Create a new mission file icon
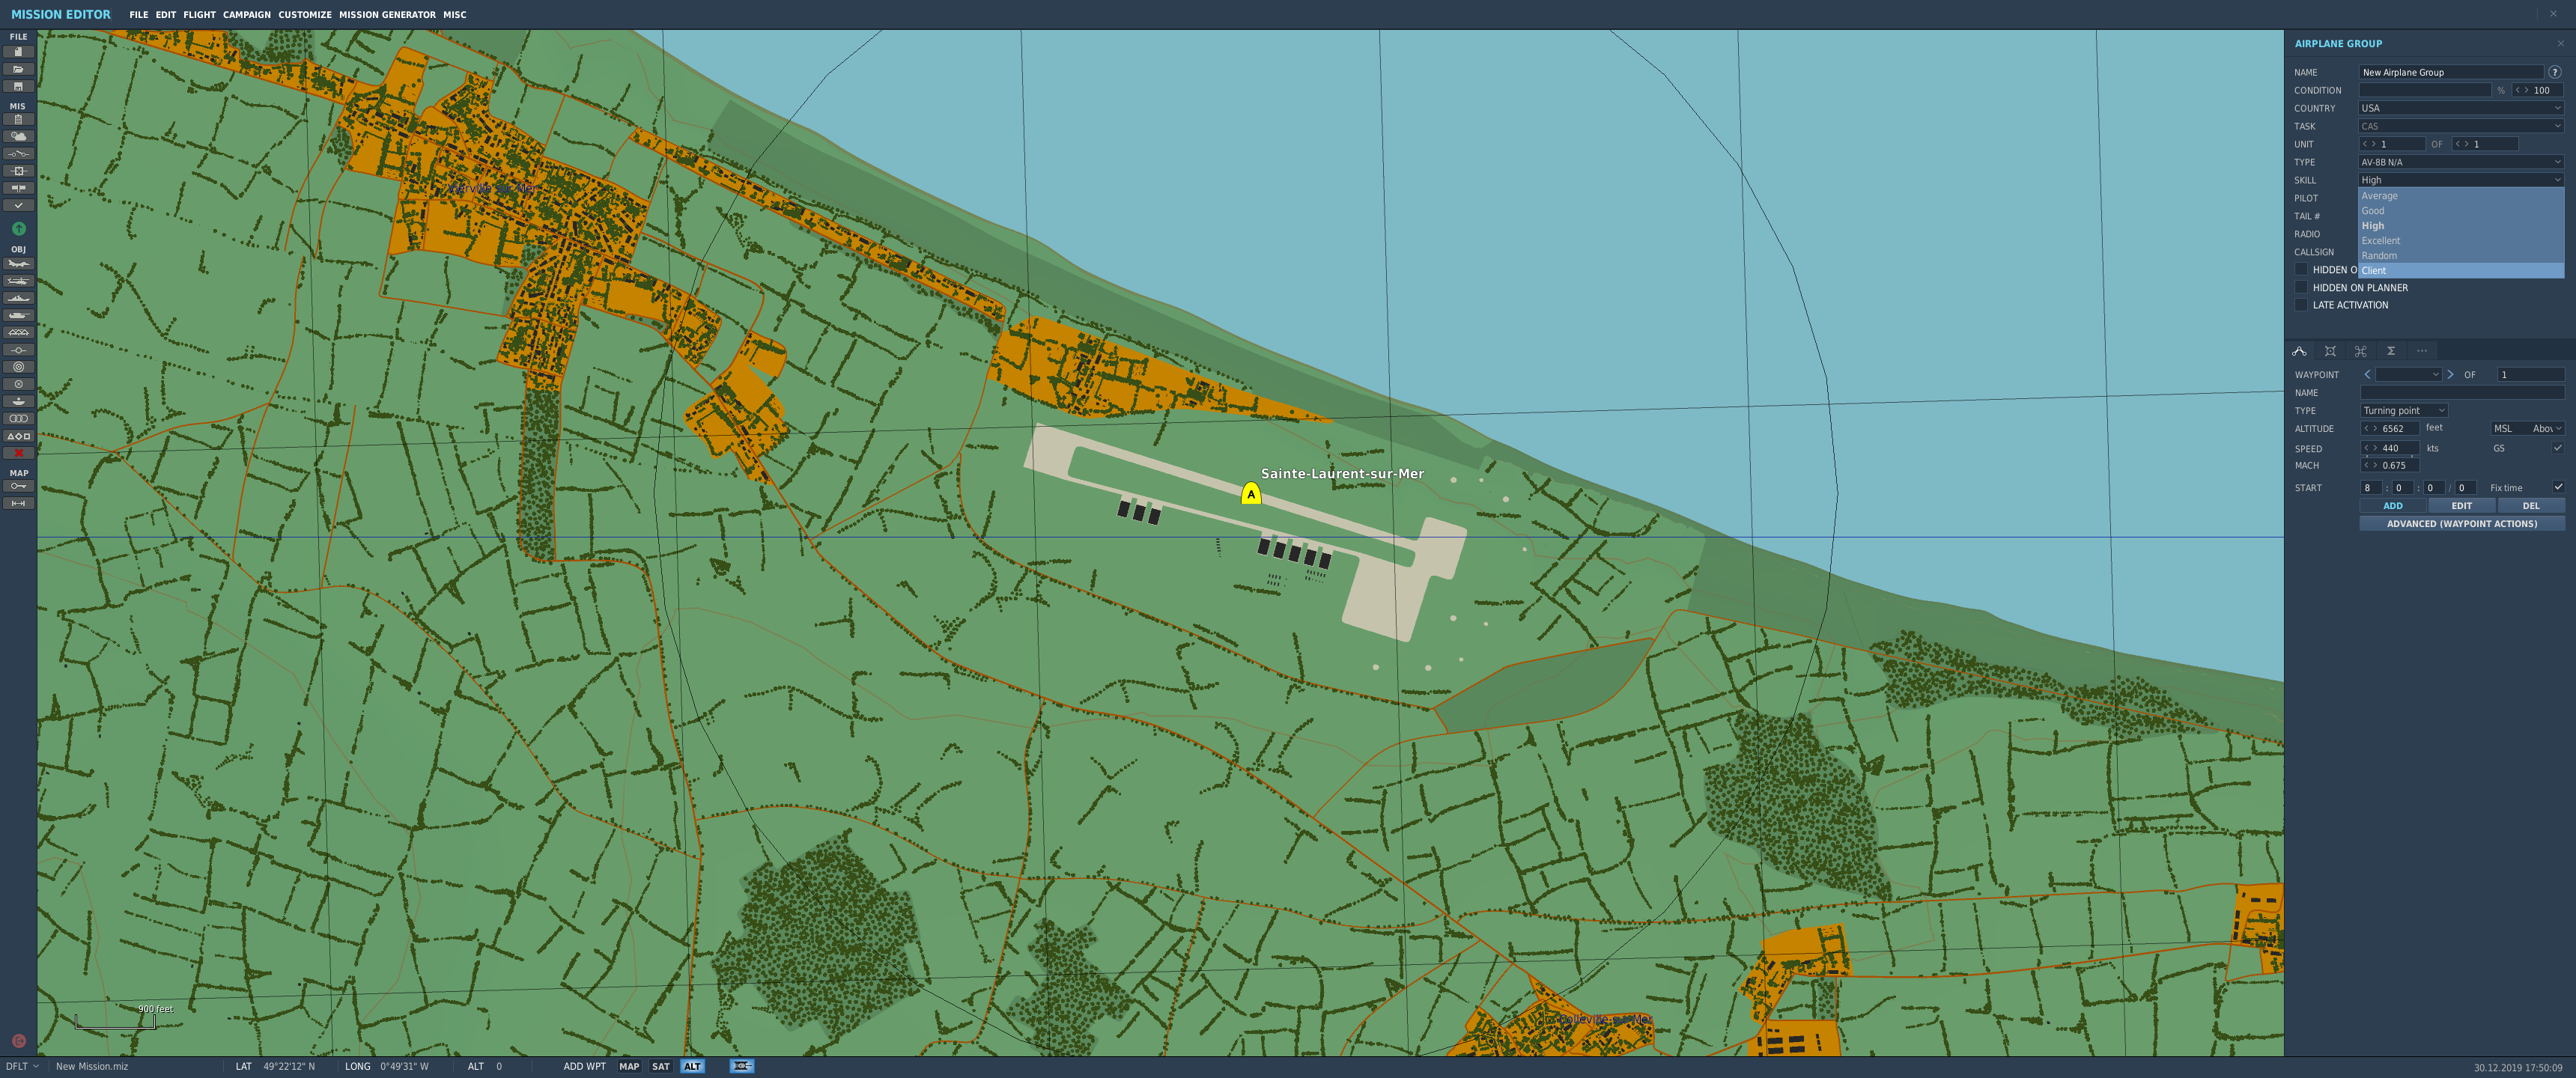This screenshot has height=1078, width=2576. [18, 52]
